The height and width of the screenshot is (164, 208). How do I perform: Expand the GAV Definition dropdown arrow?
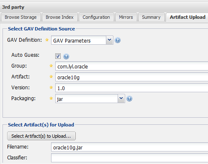pos(110,40)
